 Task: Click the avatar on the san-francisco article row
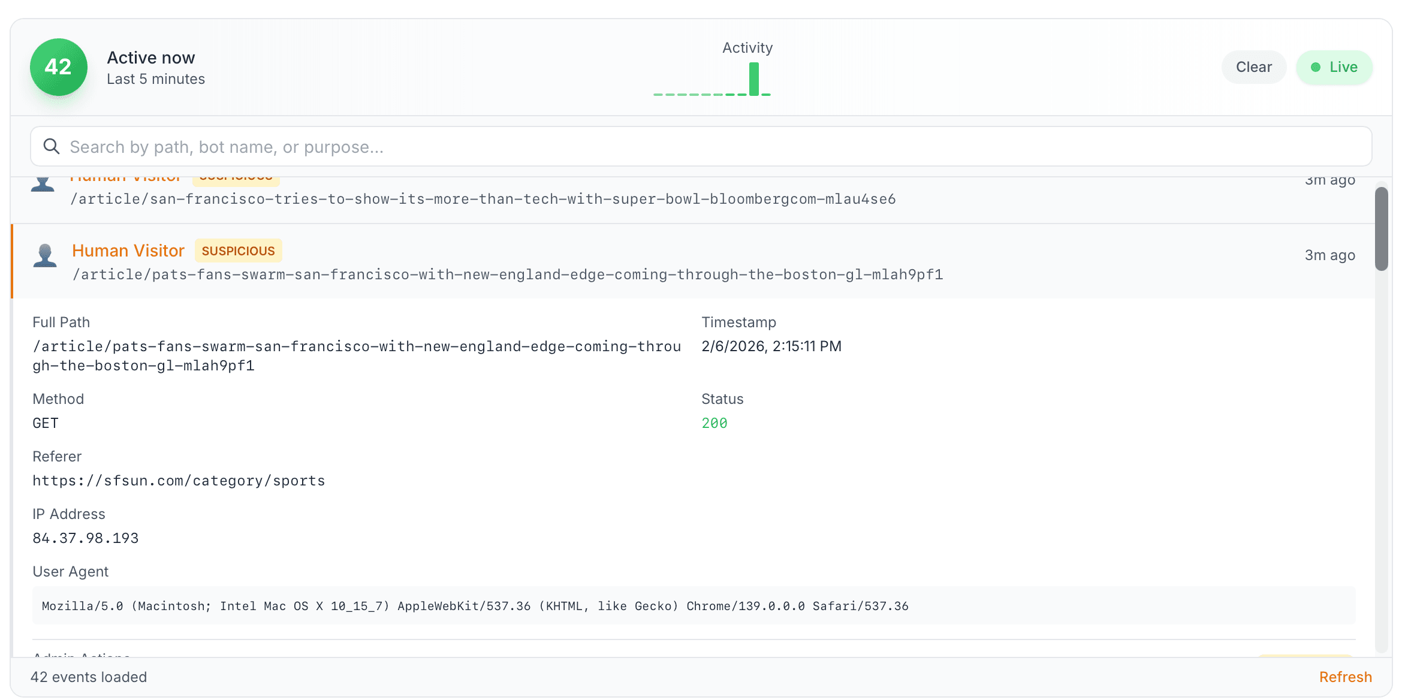click(x=42, y=183)
